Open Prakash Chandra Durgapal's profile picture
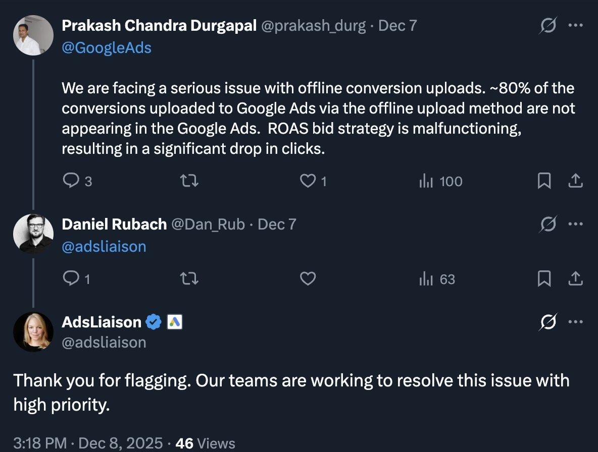Viewport: 598px width, 452px height. [33, 35]
